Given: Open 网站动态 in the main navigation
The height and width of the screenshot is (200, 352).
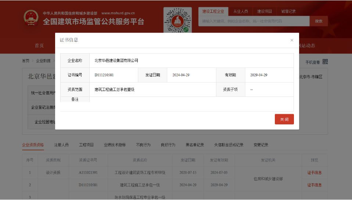Looking at the screenshot, I should click(x=307, y=46).
